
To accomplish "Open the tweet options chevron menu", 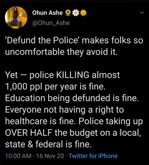I will pyautogui.click(x=142, y=13).
